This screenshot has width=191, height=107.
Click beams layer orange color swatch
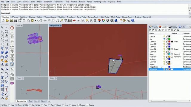(169, 64)
